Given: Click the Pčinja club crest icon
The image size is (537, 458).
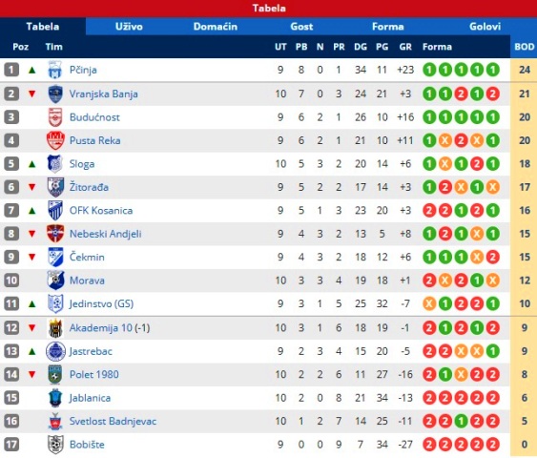Looking at the screenshot, I should [x=54, y=70].
